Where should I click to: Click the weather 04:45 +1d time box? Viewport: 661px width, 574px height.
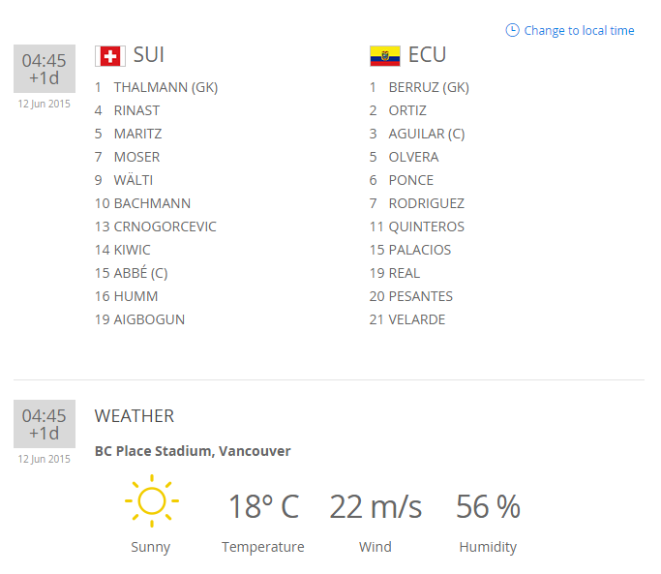[45, 424]
